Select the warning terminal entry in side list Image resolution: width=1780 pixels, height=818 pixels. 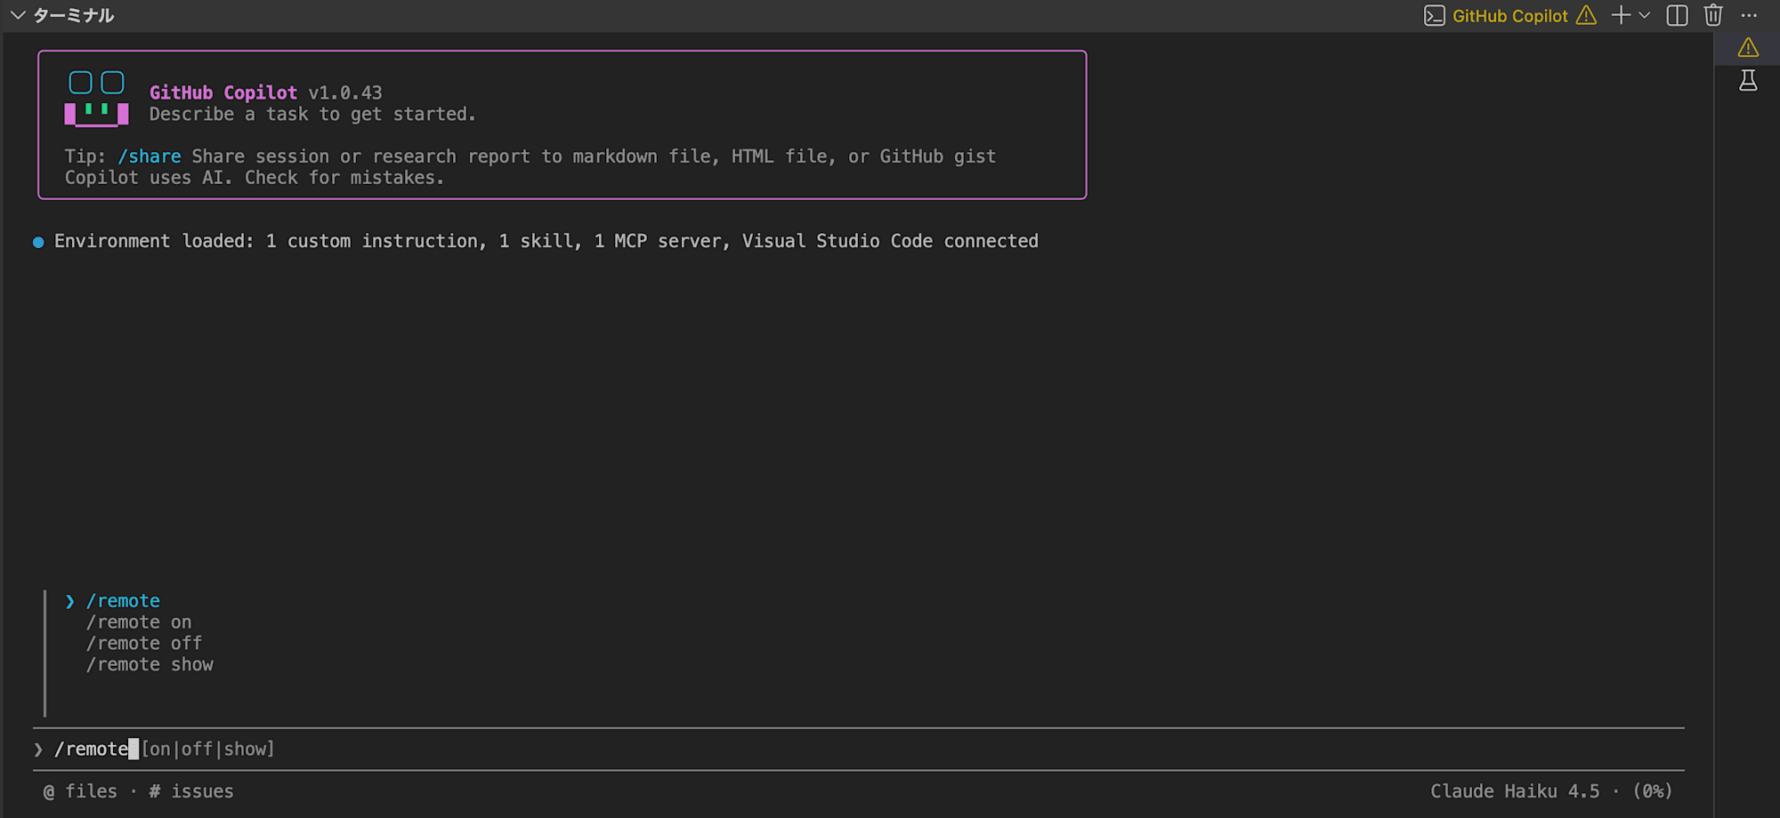[x=1748, y=47]
